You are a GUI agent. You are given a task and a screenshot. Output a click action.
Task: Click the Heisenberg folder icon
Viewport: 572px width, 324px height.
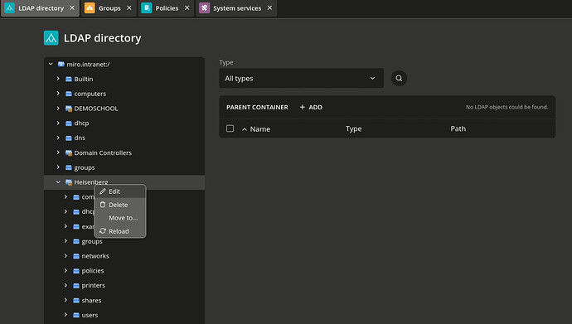(69, 182)
